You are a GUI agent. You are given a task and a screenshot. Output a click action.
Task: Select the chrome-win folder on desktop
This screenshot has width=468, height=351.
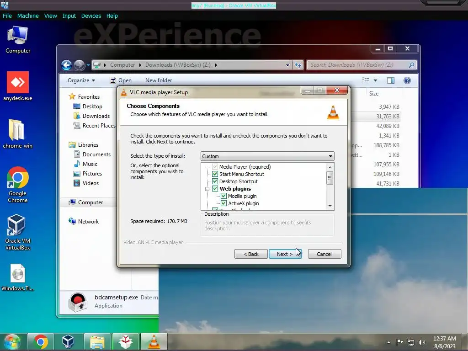click(18, 133)
